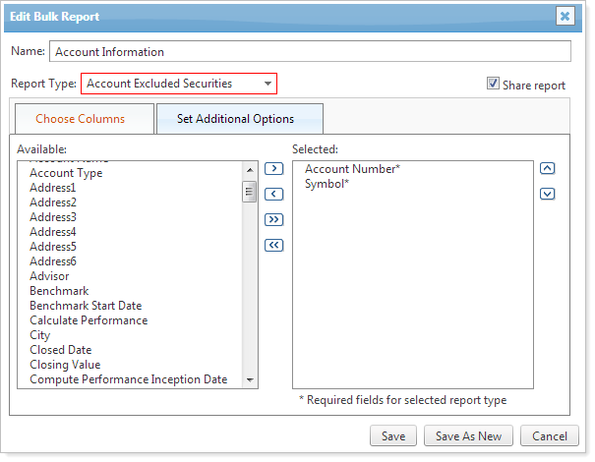Select Account Number in Selected list
The height and width of the screenshot is (462, 595).
pyautogui.click(x=352, y=169)
